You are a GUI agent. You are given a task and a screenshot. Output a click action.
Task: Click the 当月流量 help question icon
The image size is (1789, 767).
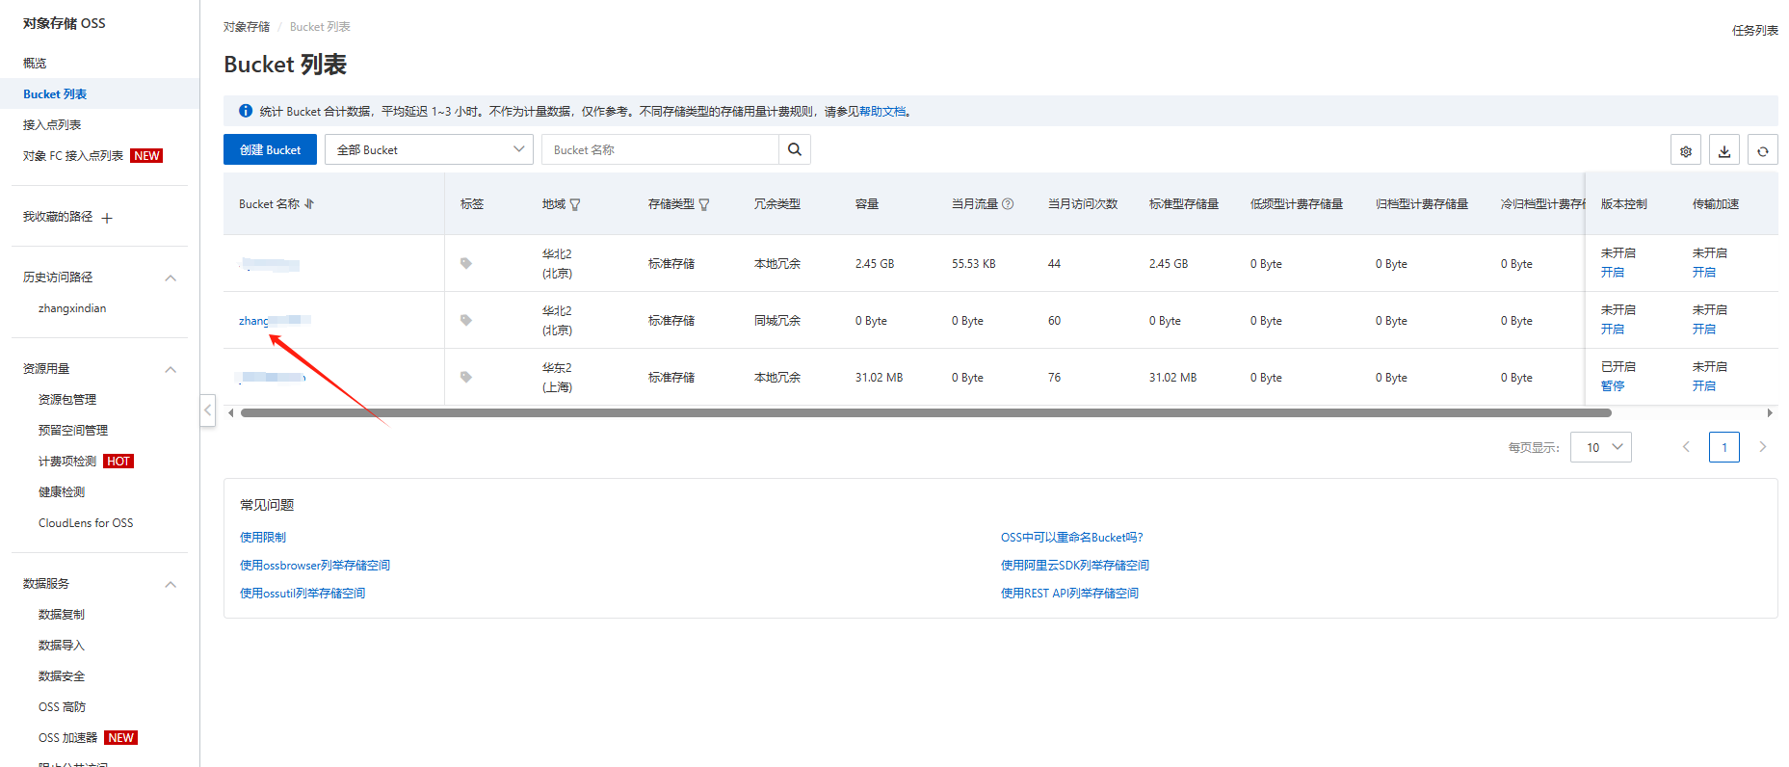pyautogui.click(x=1008, y=204)
